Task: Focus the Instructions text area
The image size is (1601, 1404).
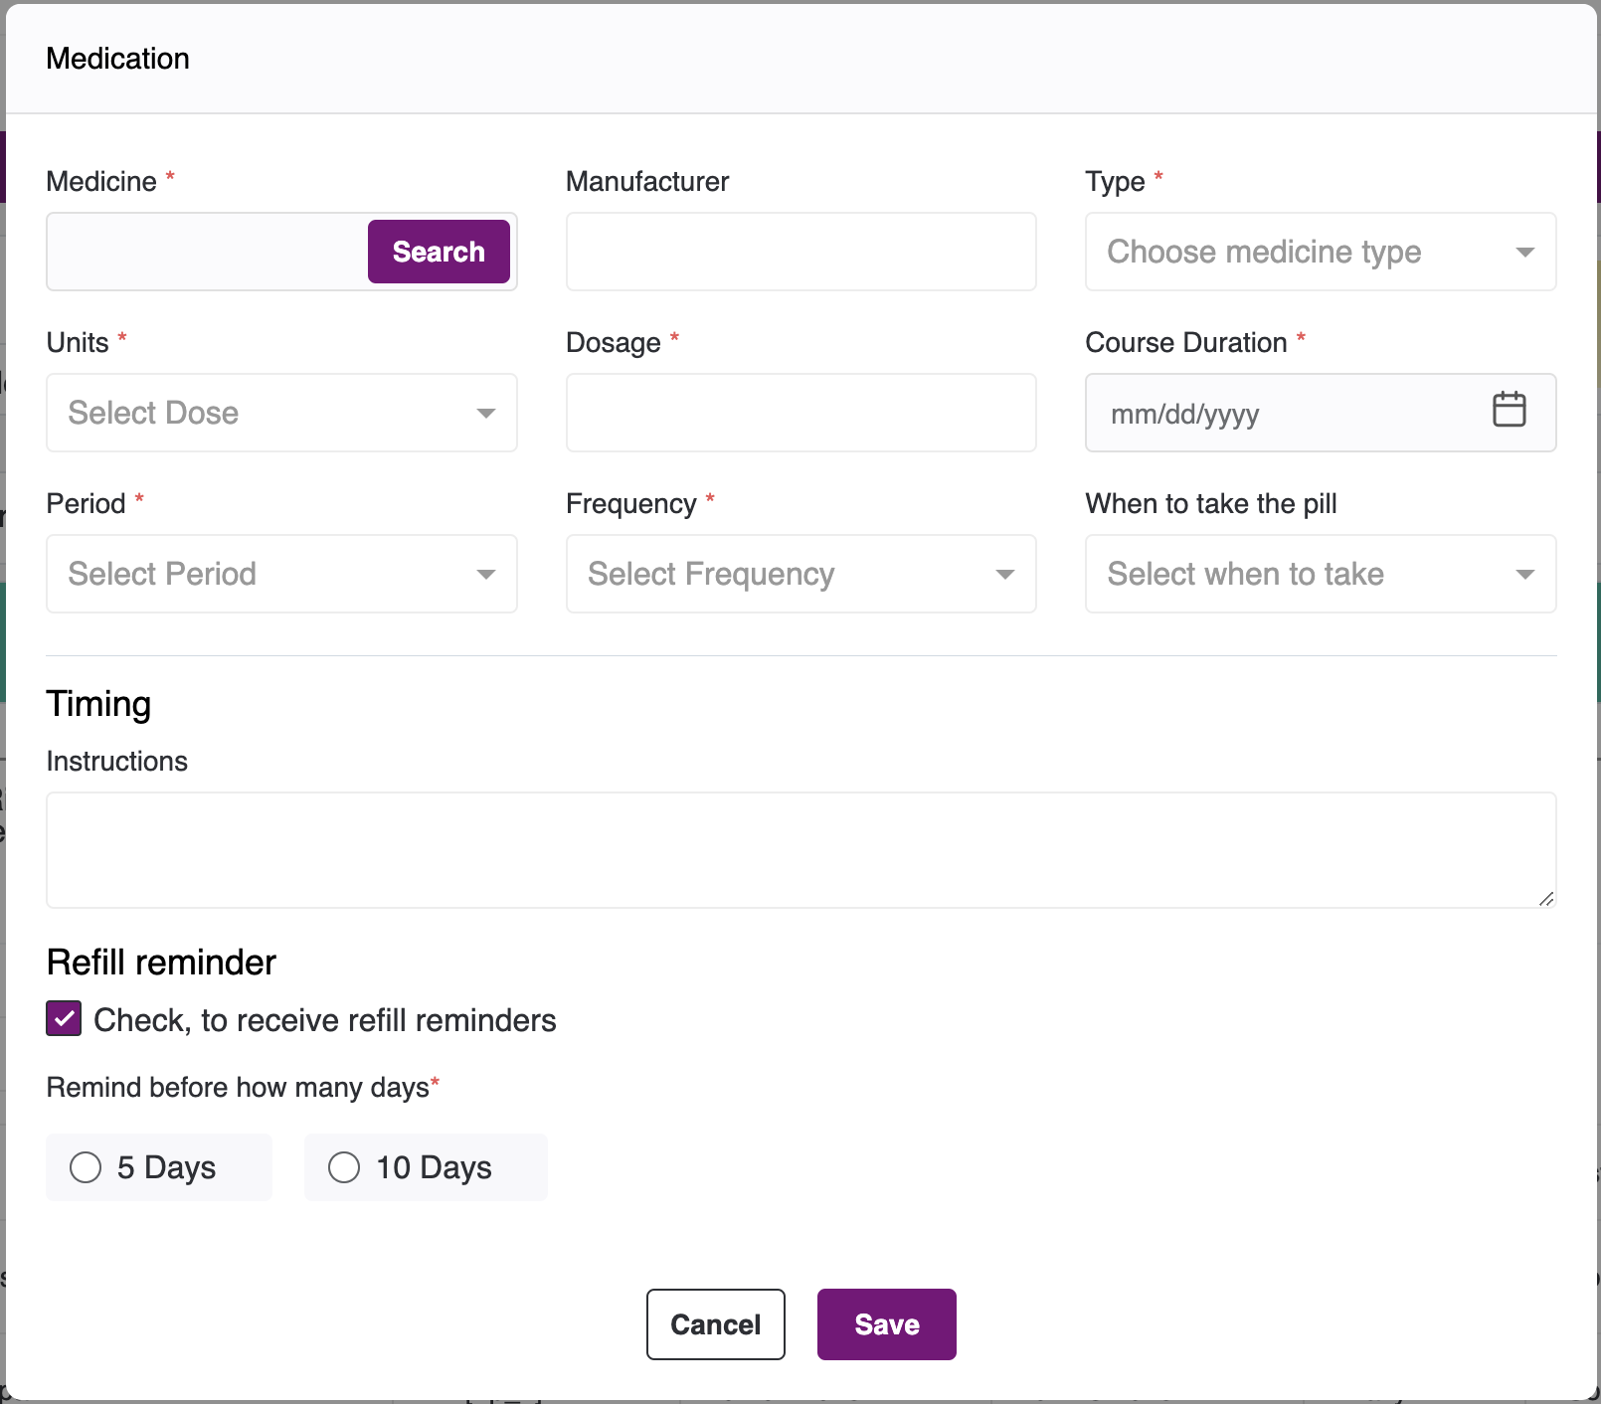Action: (x=800, y=850)
